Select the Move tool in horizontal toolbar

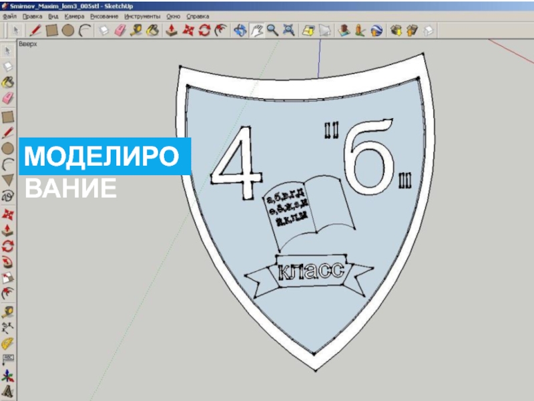coord(188,31)
